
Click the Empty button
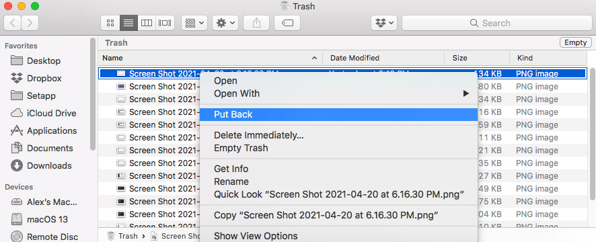[575, 42]
